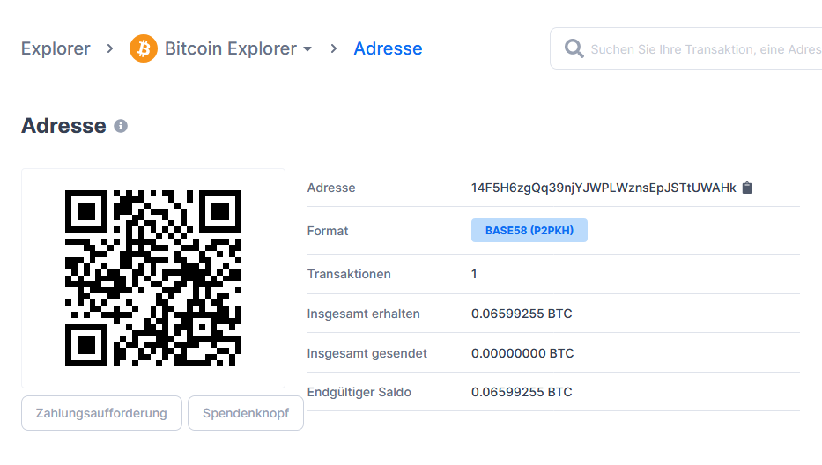Select the blue Adresse breadcrumb link

pos(388,48)
